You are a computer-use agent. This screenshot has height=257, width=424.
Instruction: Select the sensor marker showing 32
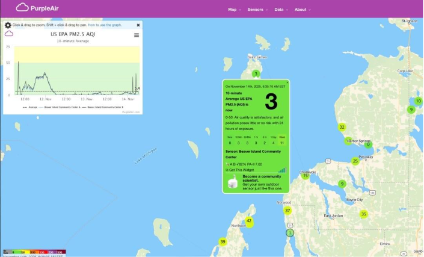tap(342, 127)
